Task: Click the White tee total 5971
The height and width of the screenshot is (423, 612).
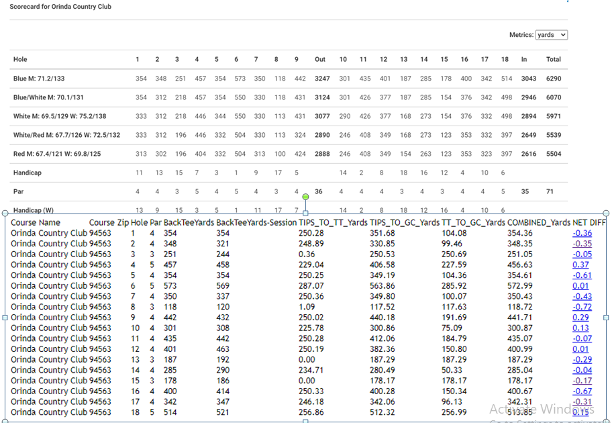Action: pyautogui.click(x=554, y=116)
